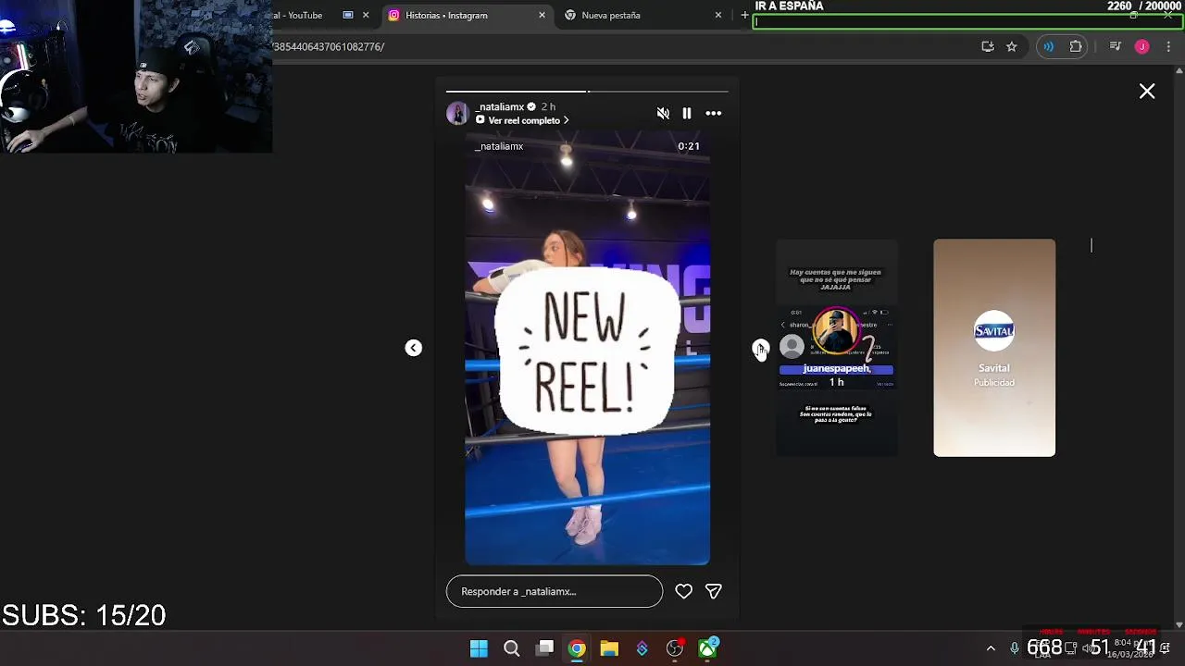Screen dimensions: 1185x666
Task: Share the story with the send icon
Action: coord(714,591)
